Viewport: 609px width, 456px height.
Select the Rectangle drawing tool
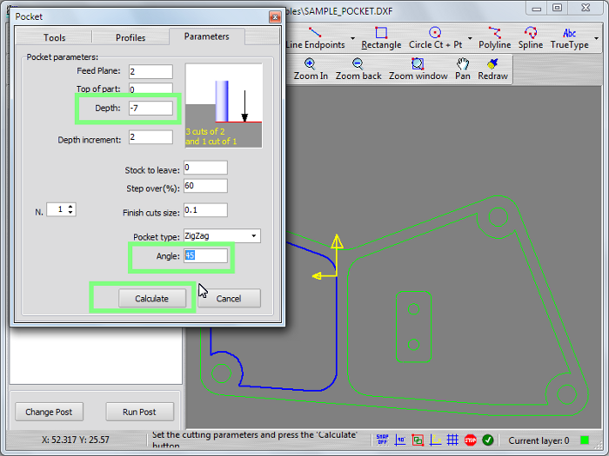point(381,38)
